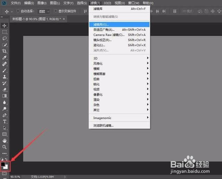The height and width of the screenshot is (179, 222).
Task: Open the Move tool preset picker arrow
Action: coord(12,11)
